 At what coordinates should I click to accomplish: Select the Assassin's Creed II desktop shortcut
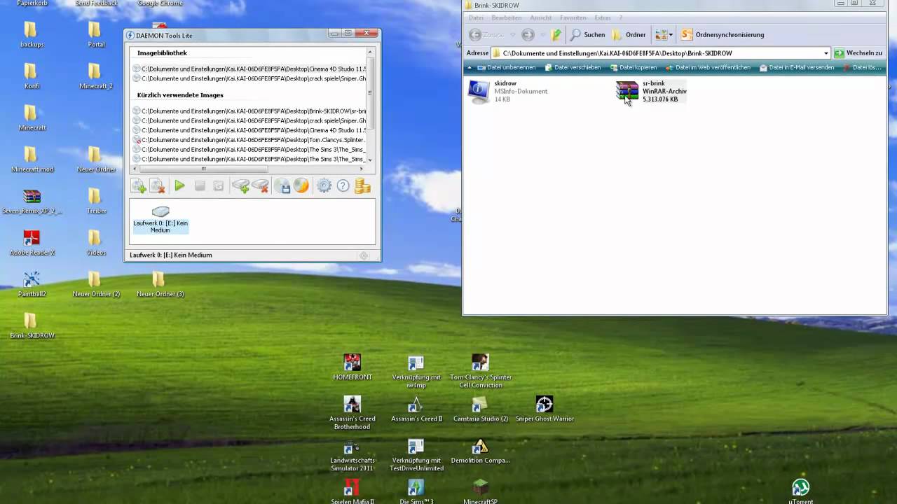coord(416,409)
